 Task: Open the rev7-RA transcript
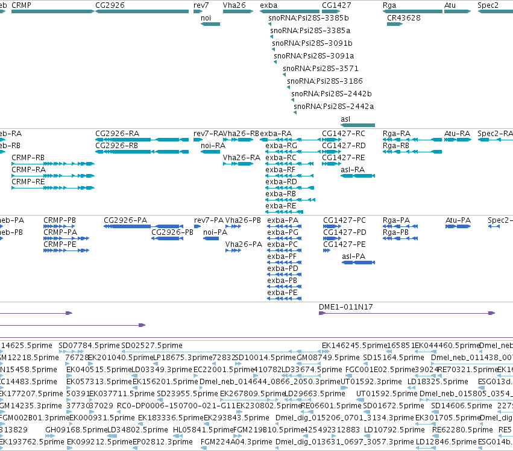[x=198, y=140]
